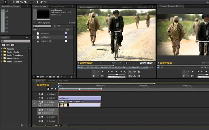
Task: Expand the Video Effects folder
Action: pyautogui.click(x=2, y=58)
